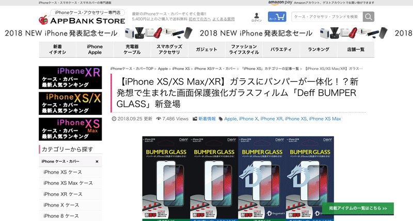
Task: Open the 店舗一覧 menu item
Action: (356, 49)
